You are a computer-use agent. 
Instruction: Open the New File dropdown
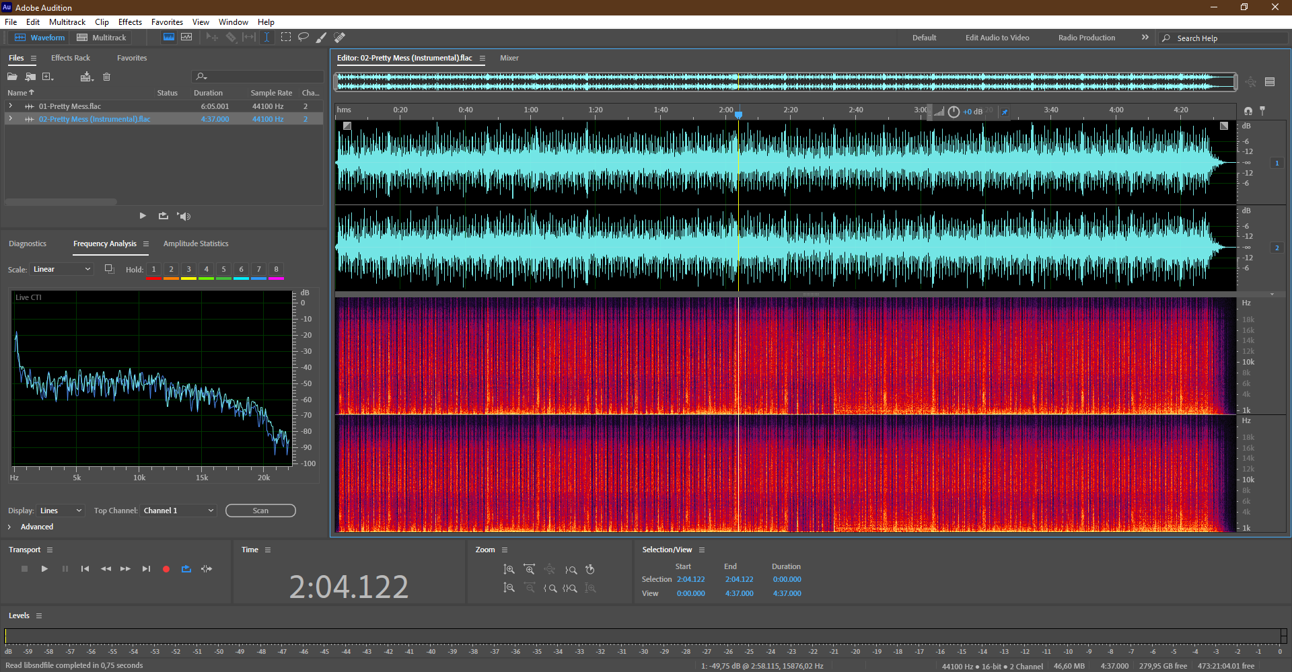[48, 77]
